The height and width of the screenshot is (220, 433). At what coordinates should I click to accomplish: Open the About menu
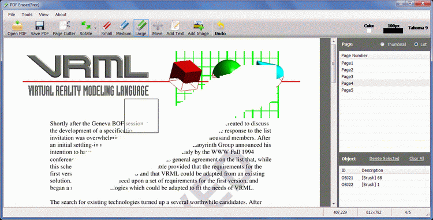click(61, 14)
